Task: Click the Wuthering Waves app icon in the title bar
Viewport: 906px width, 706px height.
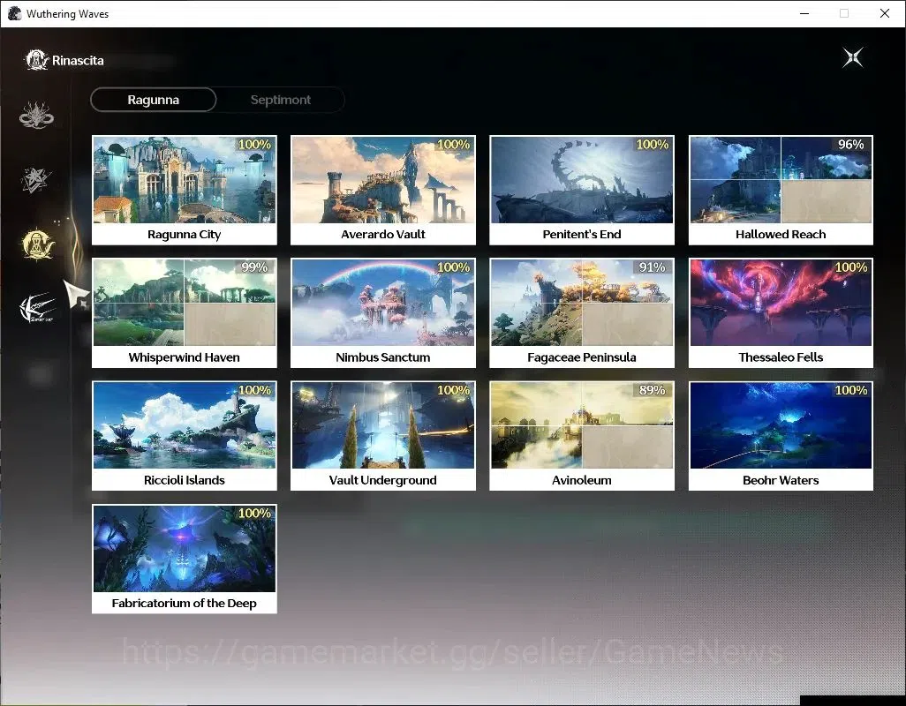Action: 14,13
